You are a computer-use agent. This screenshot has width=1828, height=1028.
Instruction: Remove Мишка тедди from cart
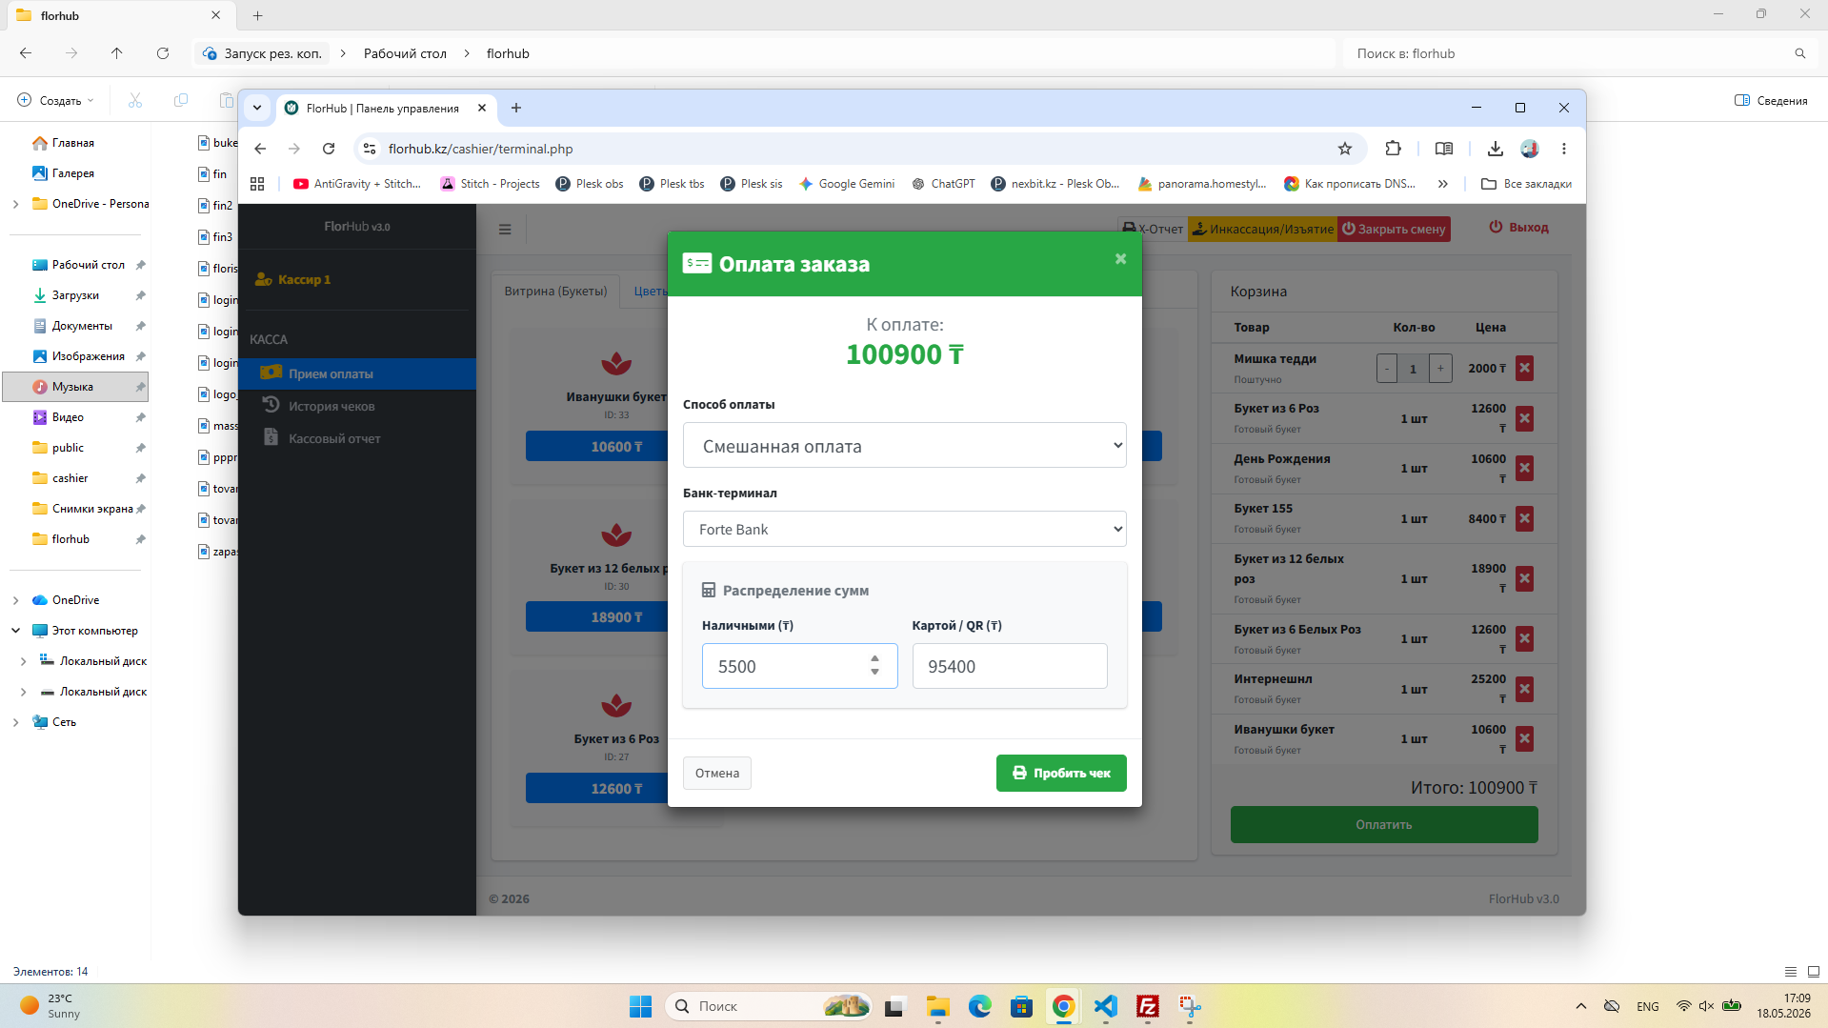click(x=1524, y=369)
